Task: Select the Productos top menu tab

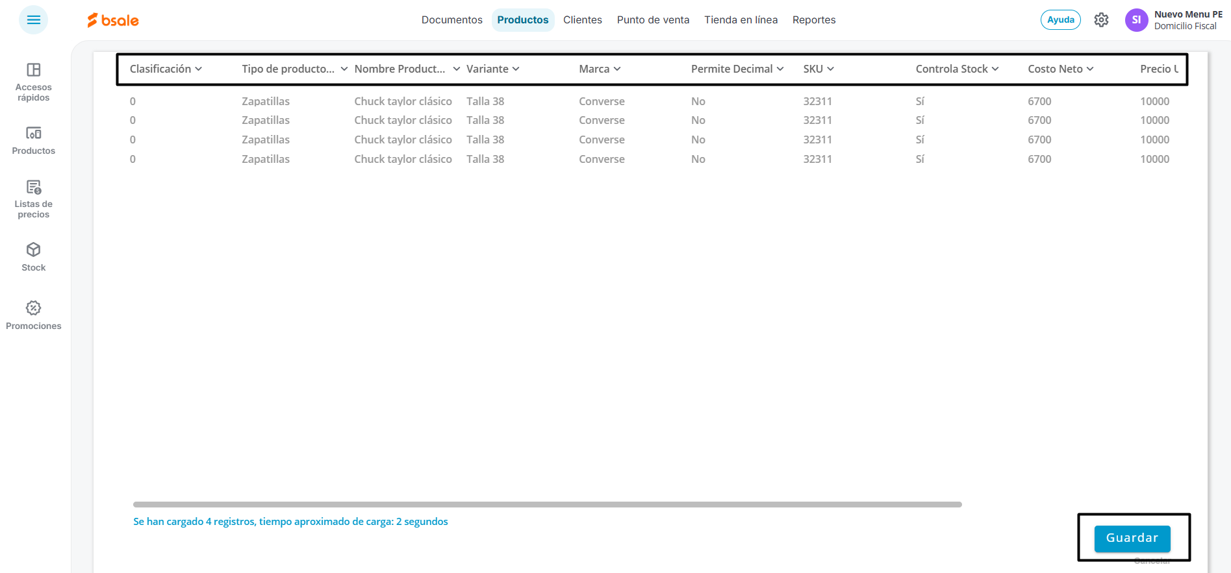Action: point(523,20)
